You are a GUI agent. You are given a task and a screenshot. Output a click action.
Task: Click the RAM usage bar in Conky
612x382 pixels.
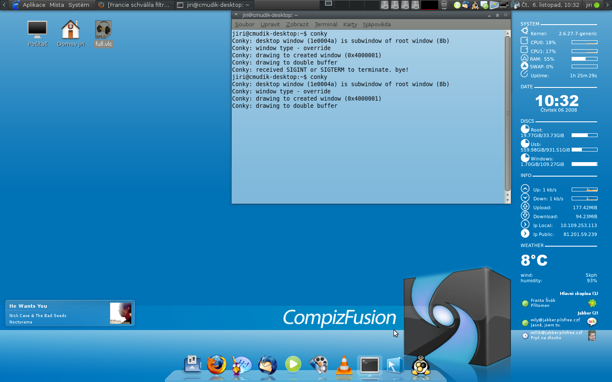[584, 59]
